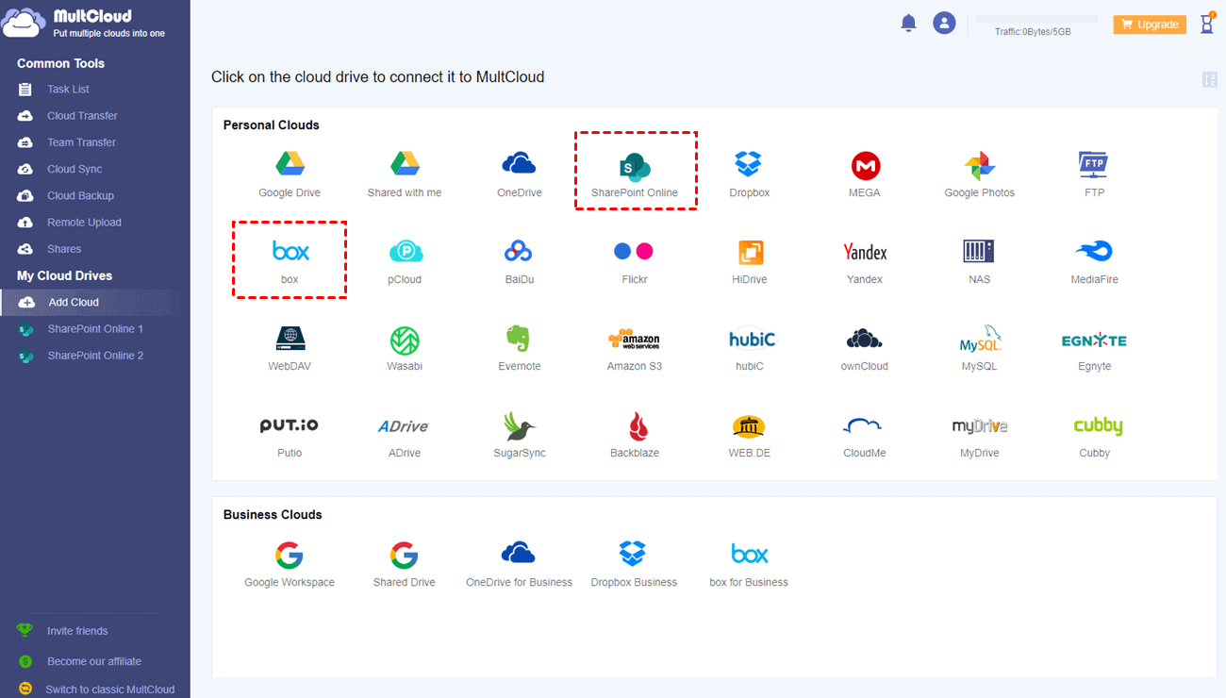Connect Egnyte cloud

(x=1094, y=347)
